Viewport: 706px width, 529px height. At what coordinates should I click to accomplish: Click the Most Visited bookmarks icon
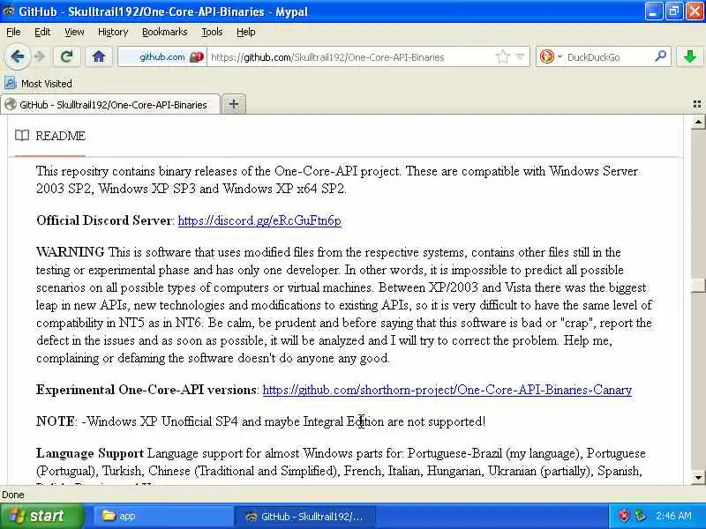tap(10, 83)
